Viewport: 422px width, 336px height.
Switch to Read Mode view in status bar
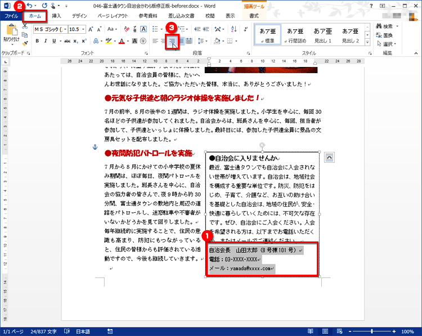(310, 331)
